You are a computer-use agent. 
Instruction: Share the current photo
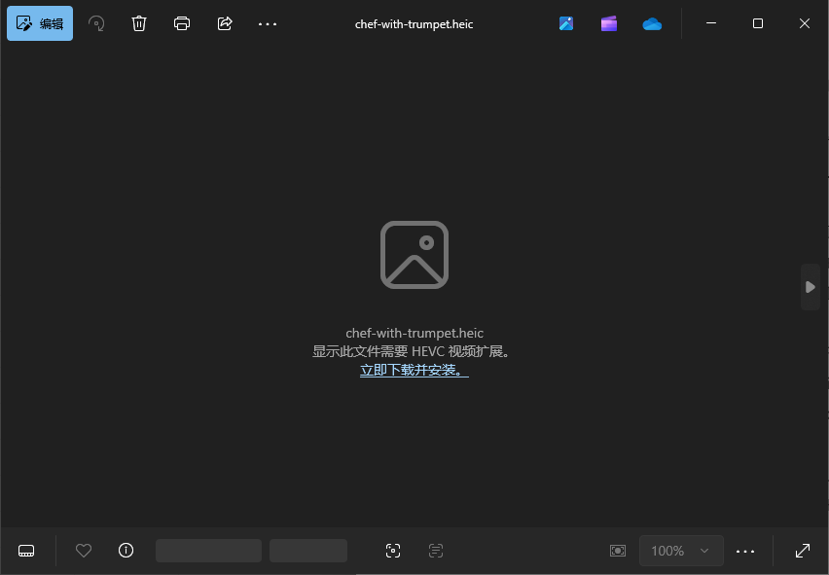225,23
